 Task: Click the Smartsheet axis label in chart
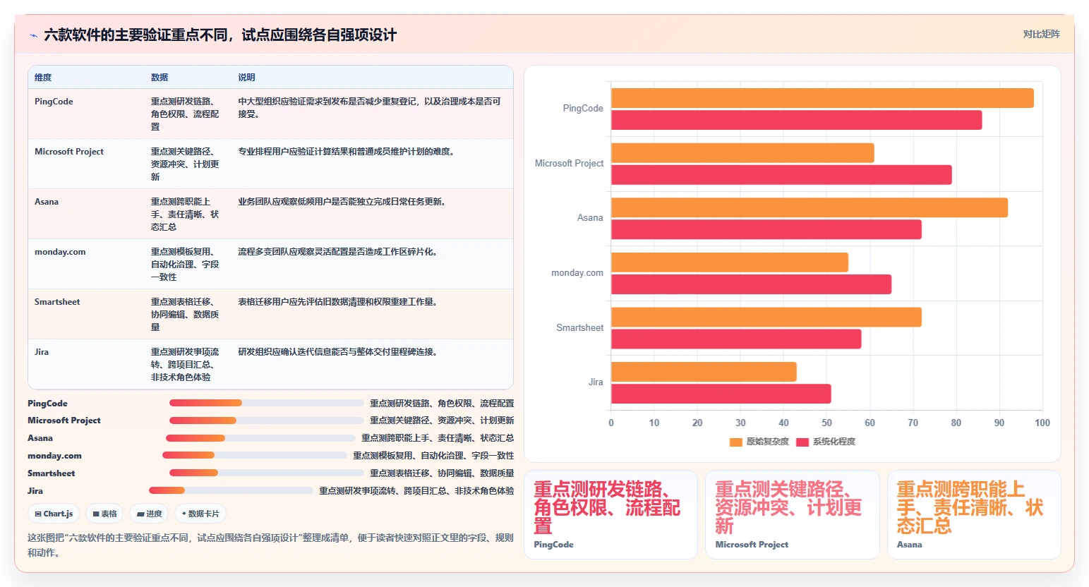580,328
